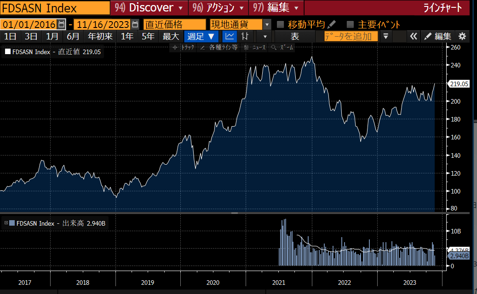
Task: Enable the 移動平均 moving average checkbox
Action: 281,24
